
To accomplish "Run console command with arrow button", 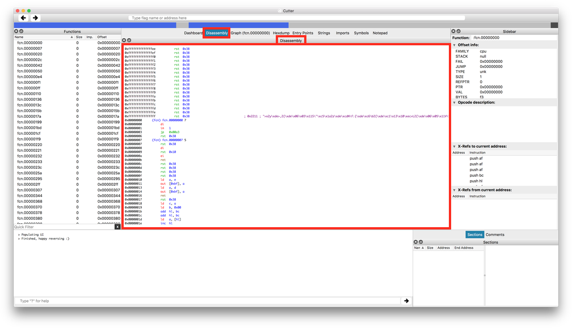I will [406, 301].
